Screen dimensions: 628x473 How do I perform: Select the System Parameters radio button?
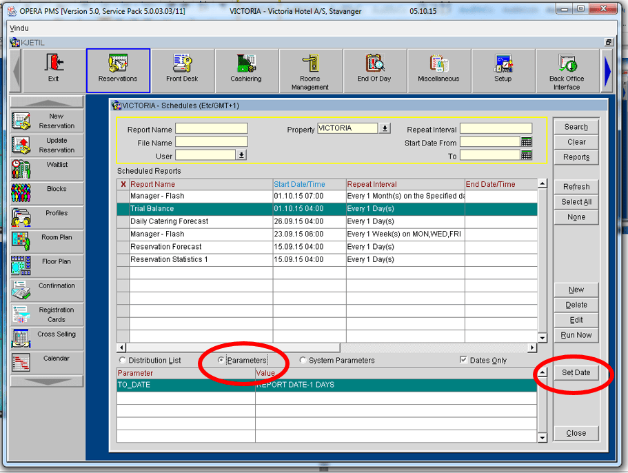[x=303, y=361]
